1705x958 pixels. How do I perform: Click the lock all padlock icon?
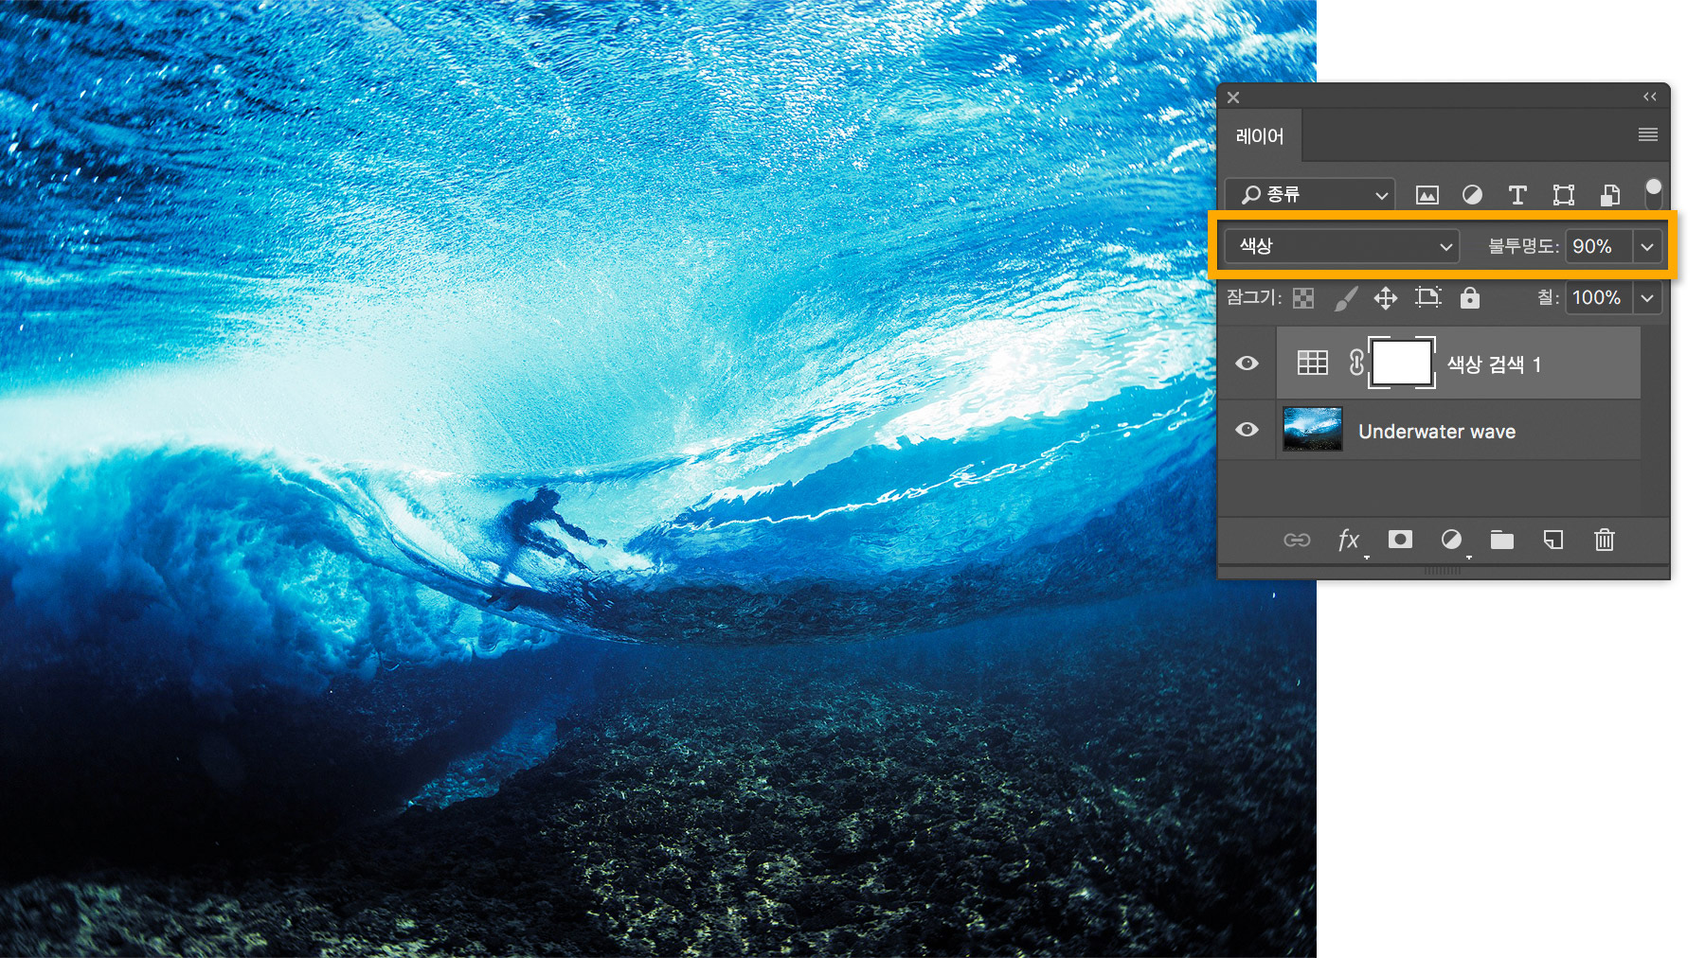click(1469, 298)
